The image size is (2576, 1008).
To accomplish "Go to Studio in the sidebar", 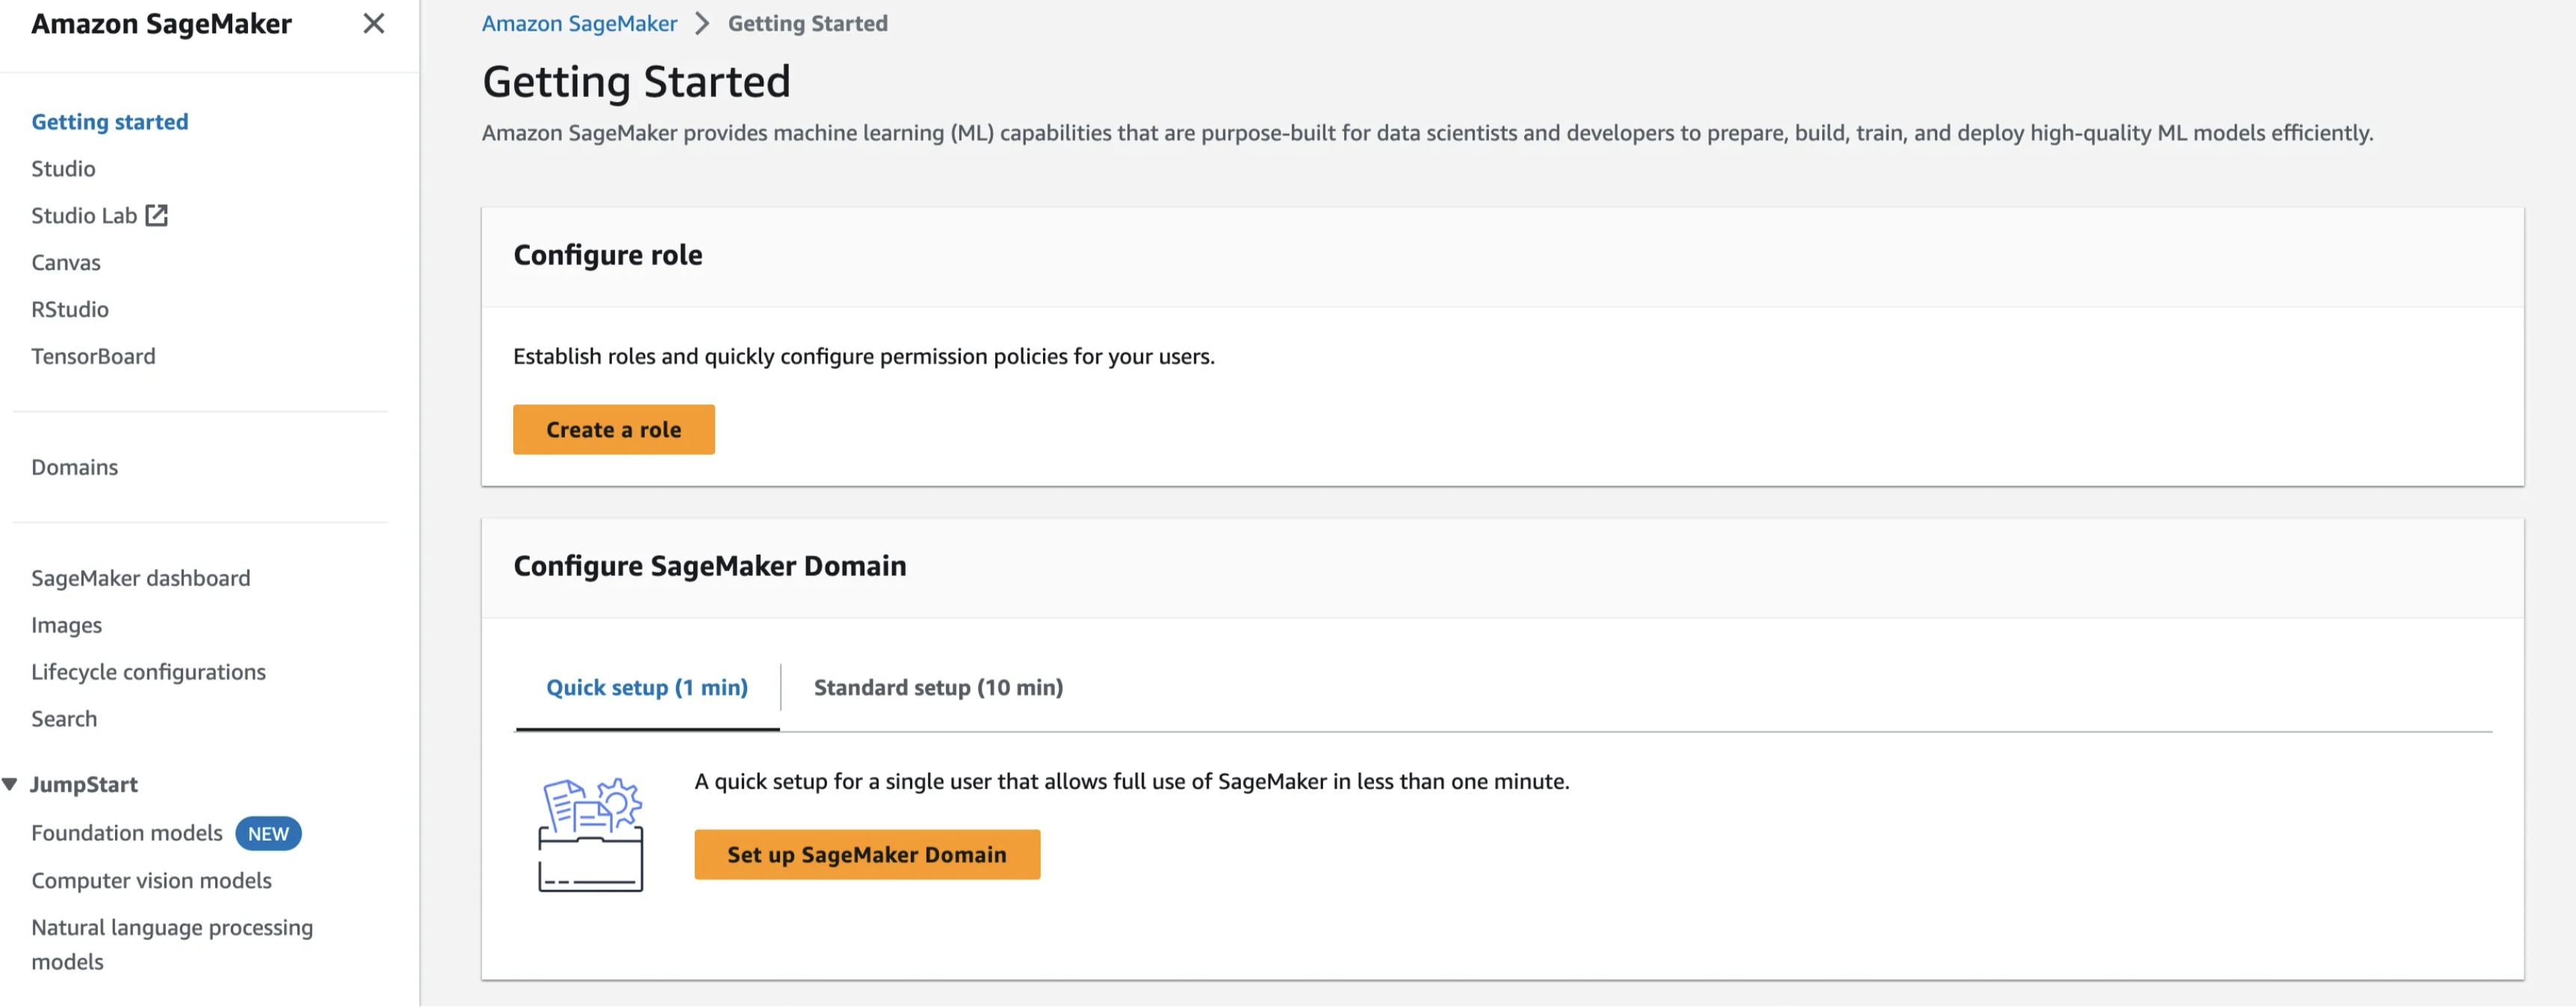I will (x=63, y=169).
